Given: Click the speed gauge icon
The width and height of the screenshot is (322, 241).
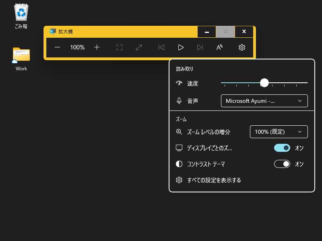Looking at the screenshot, I should pos(179,83).
